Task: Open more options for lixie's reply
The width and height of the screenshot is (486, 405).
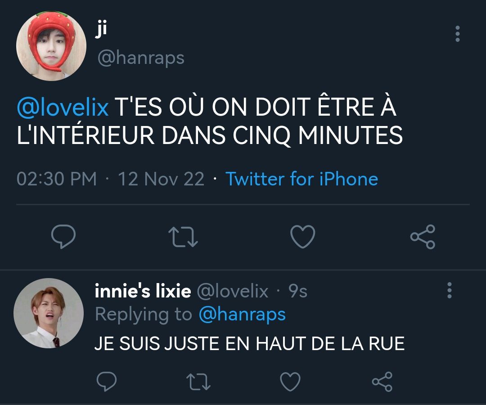Action: 449,290
